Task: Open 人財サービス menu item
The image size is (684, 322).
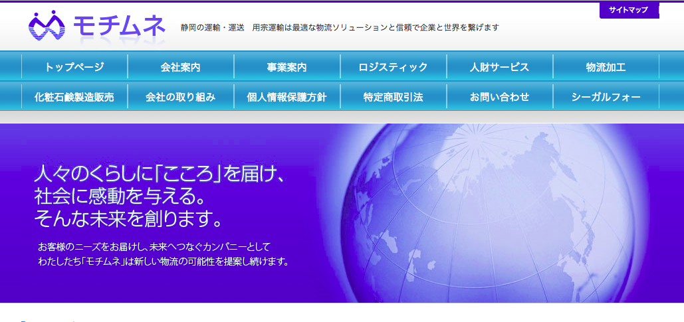Action: tap(499, 67)
